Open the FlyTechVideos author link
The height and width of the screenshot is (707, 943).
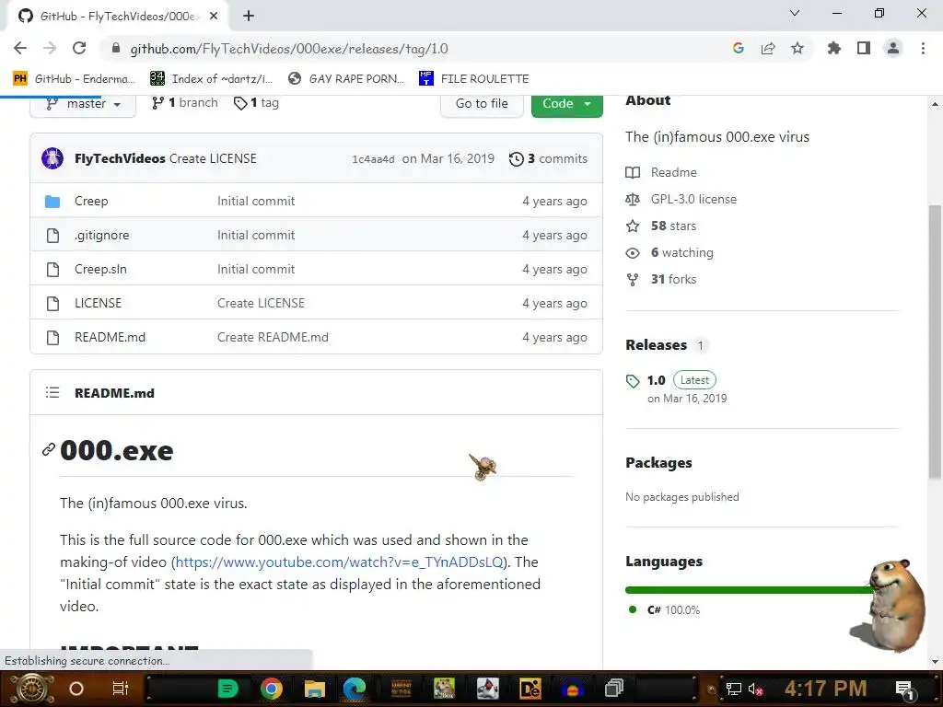(x=120, y=158)
